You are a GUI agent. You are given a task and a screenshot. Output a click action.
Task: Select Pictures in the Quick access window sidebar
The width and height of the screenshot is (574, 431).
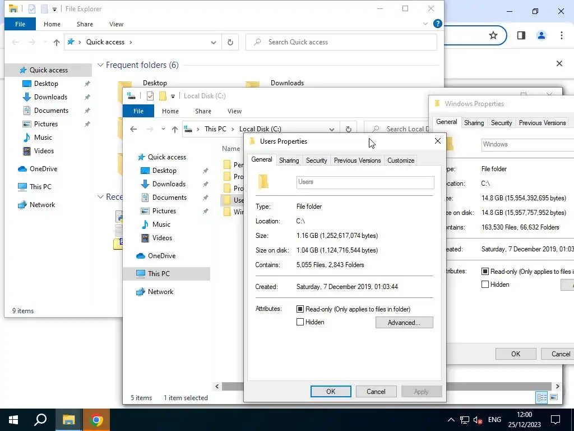46,124
